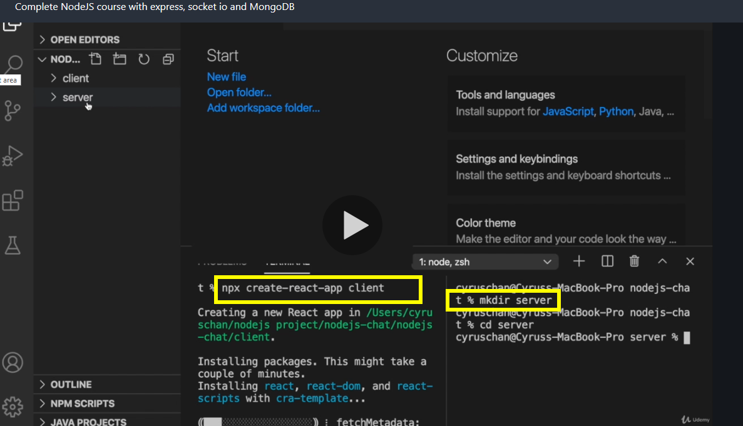The image size is (743, 426).
Task: Click the JavaScript language link
Action: pos(568,112)
